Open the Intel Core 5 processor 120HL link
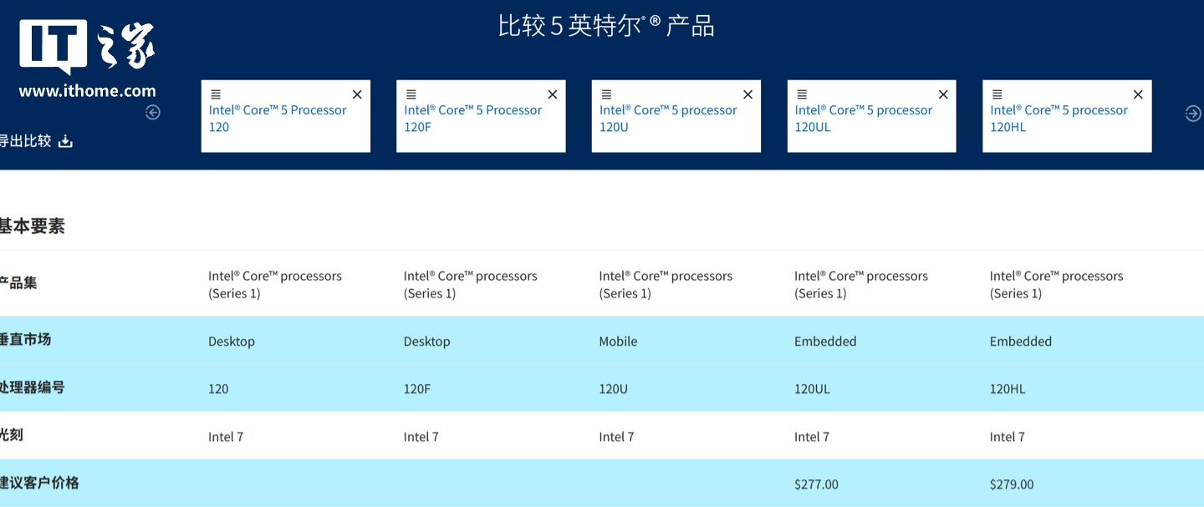The width and height of the screenshot is (1204, 507). click(1059, 119)
